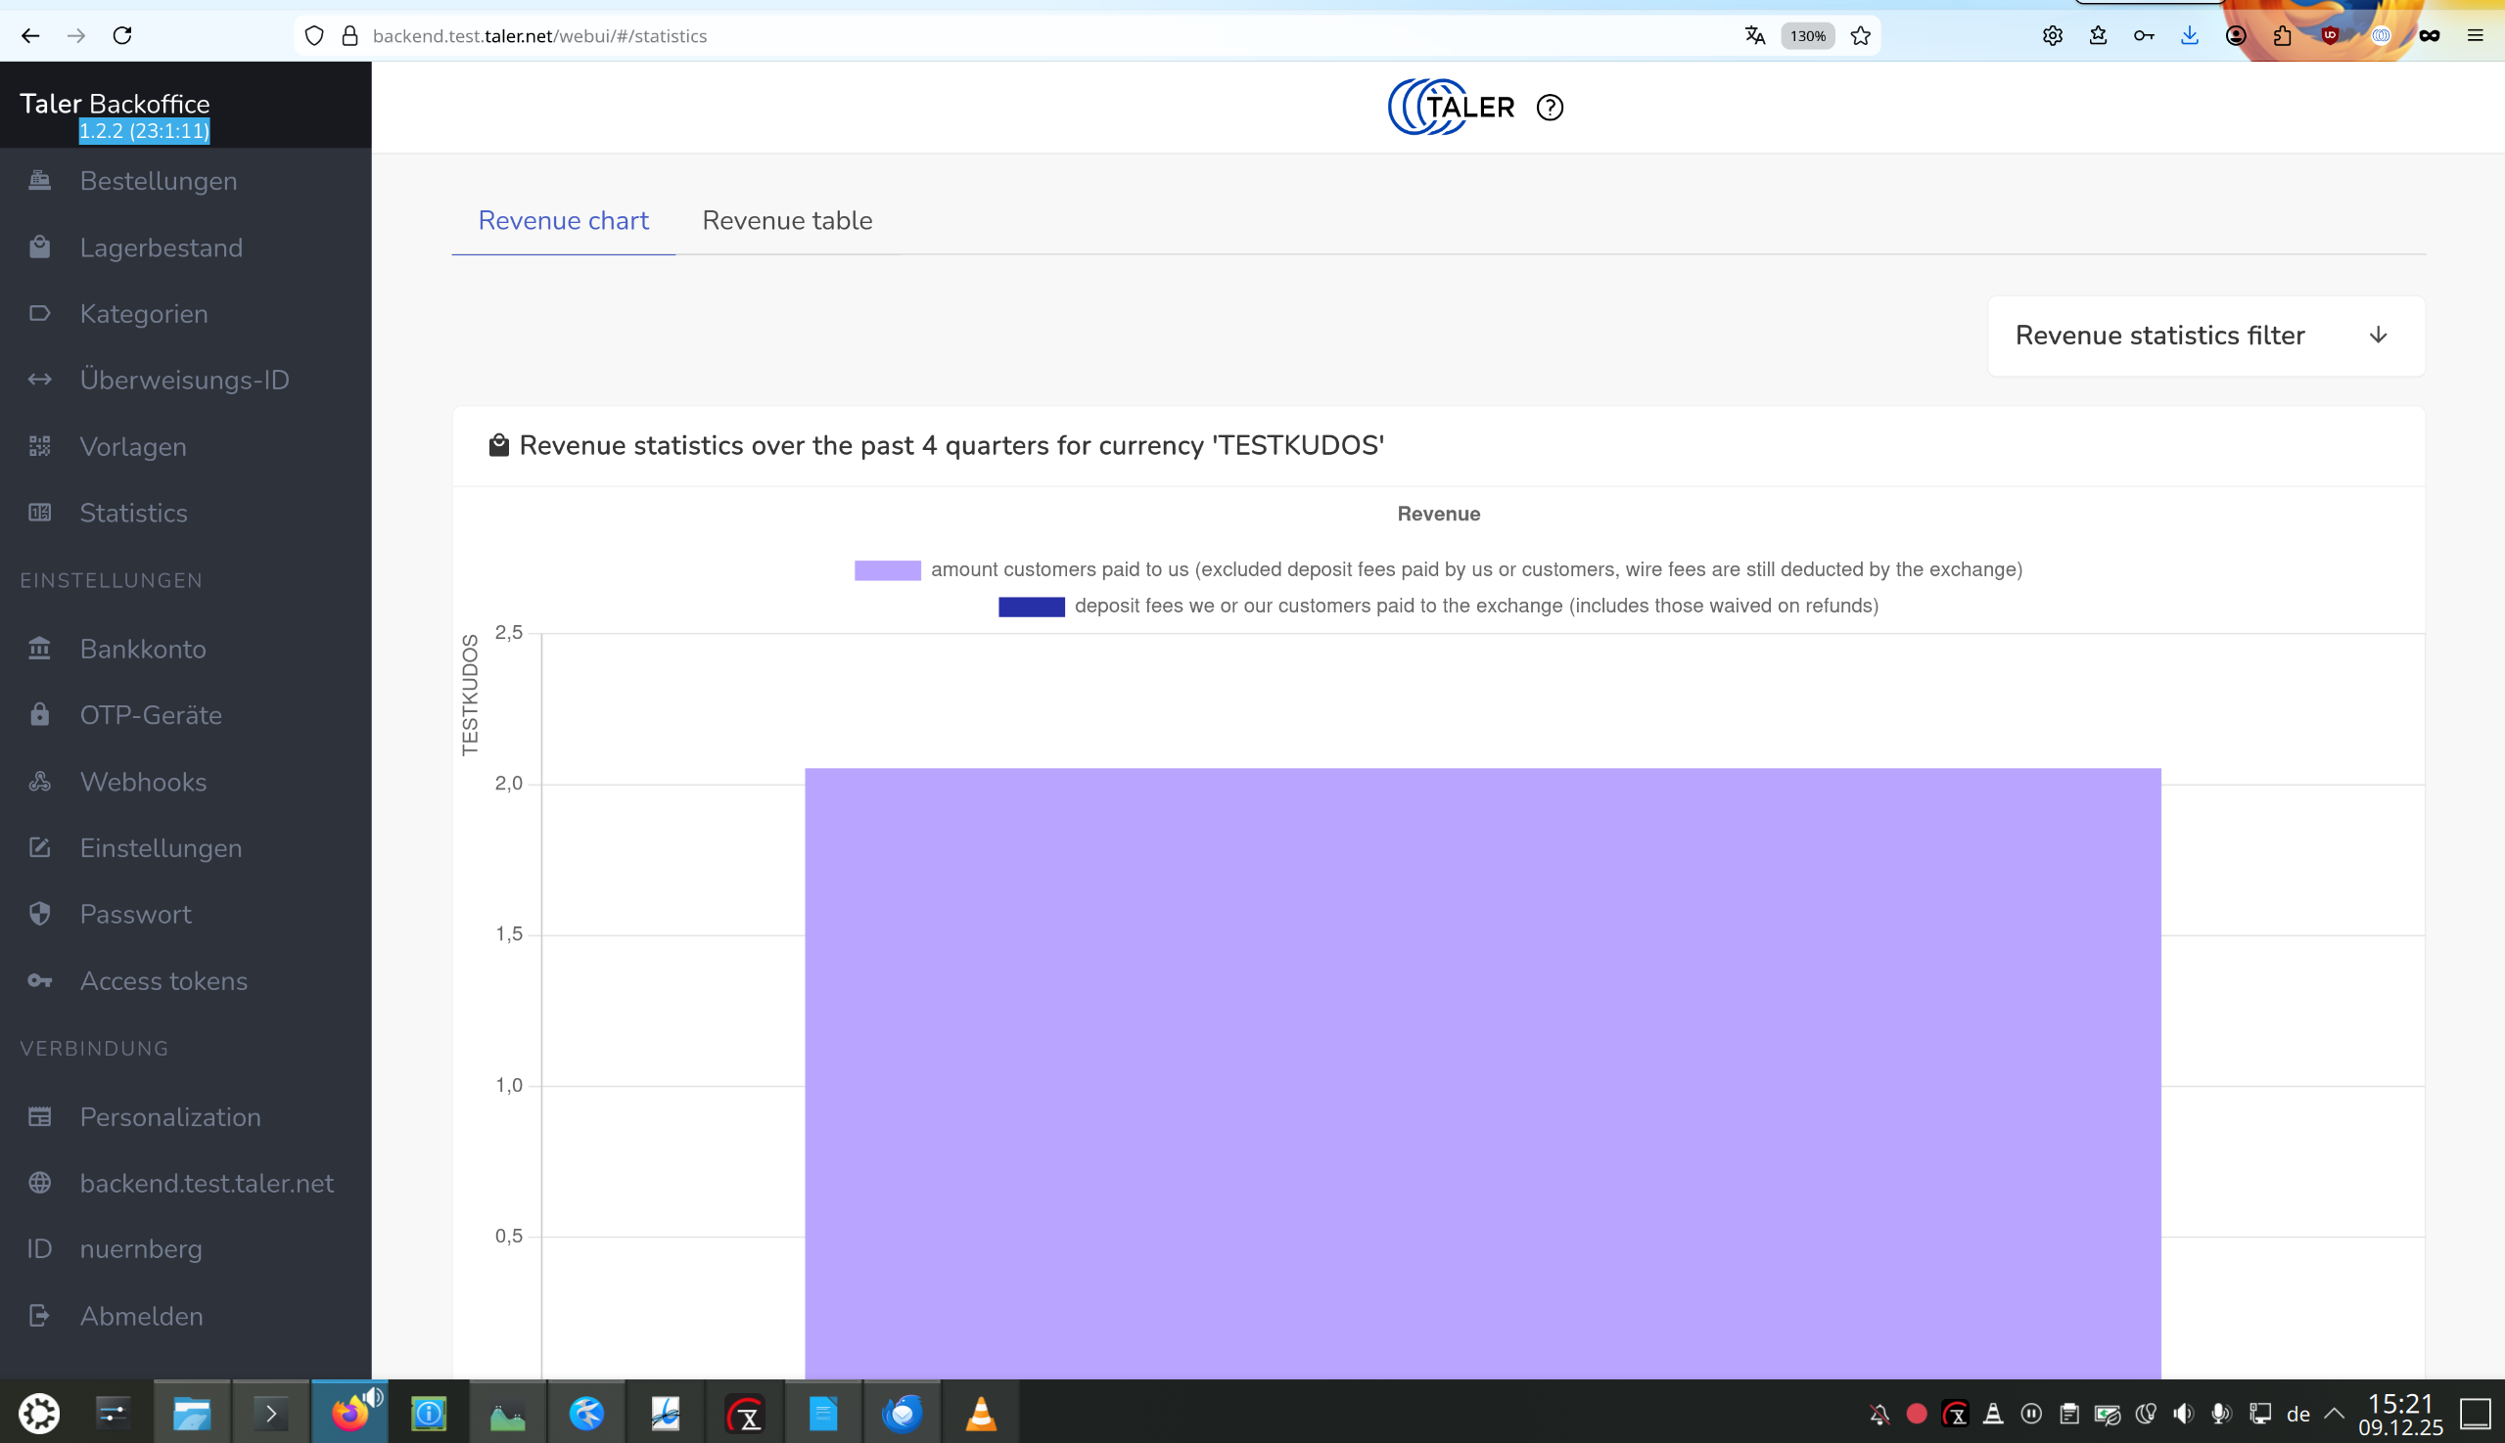Open the Bestellungen icon in the sidebar
The width and height of the screenshot is (2505, 1443).
click(x=40, y=180)
